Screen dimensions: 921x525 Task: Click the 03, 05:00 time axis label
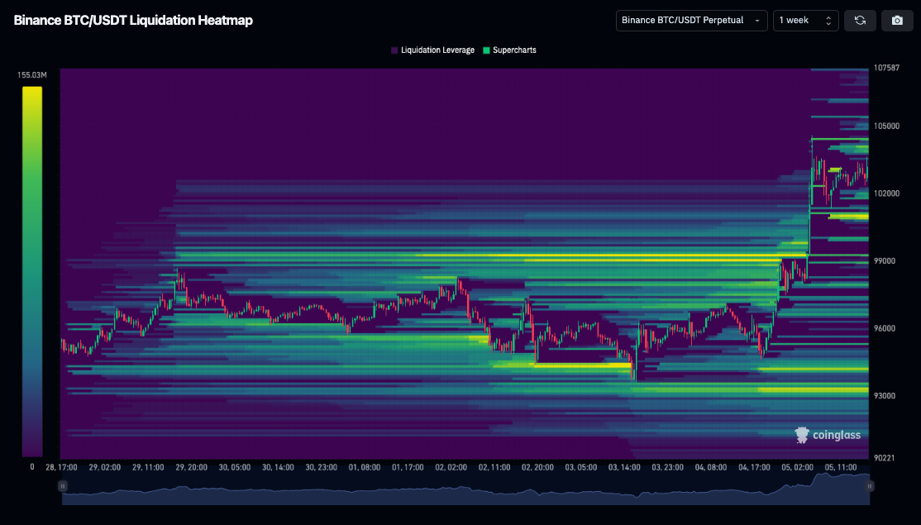581,467
